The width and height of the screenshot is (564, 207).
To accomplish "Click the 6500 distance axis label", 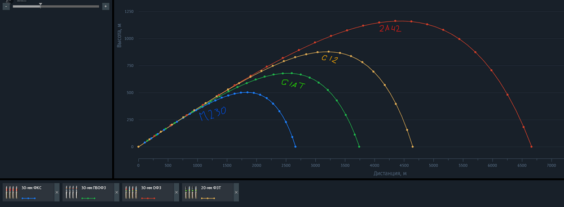I will 522,165.
